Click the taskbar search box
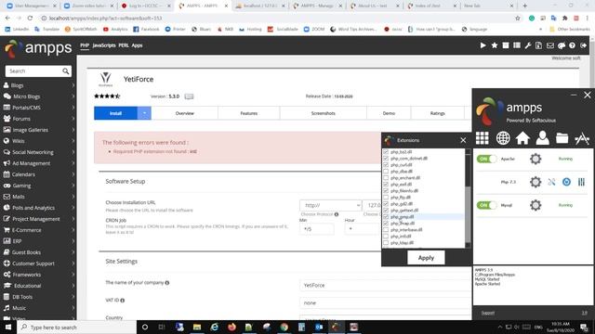The image size is (595, 334). coord(77,328)
